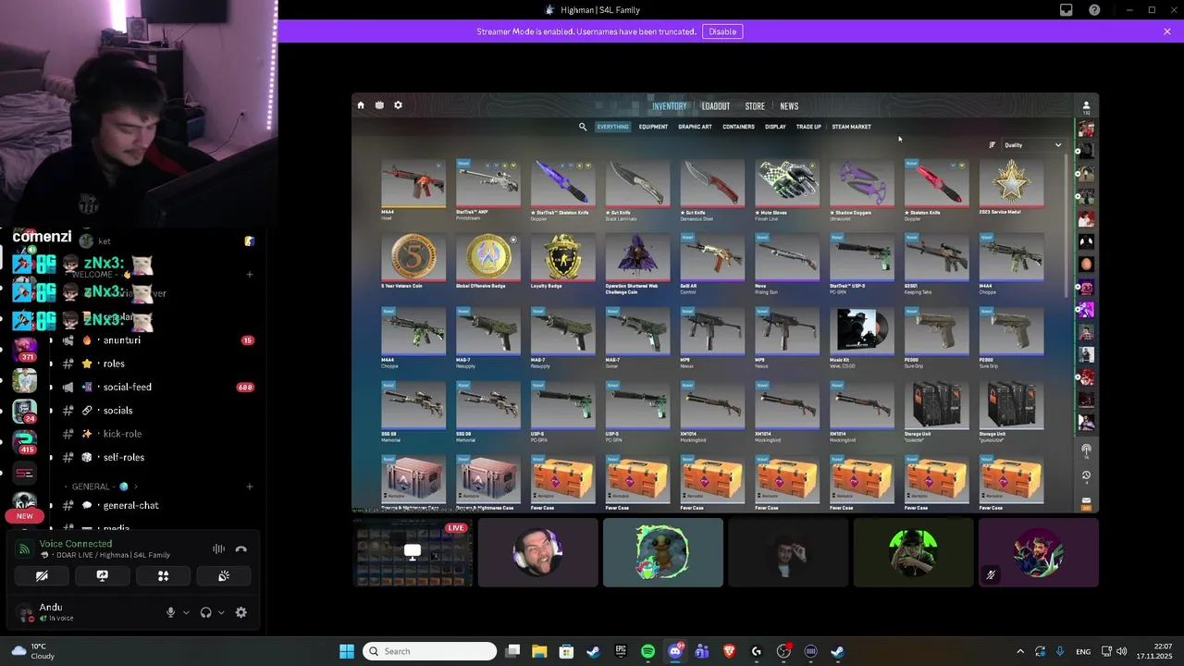Toggle the camera in voice panel
Viewport: 1184px width, 666px height.
(42, 575)
